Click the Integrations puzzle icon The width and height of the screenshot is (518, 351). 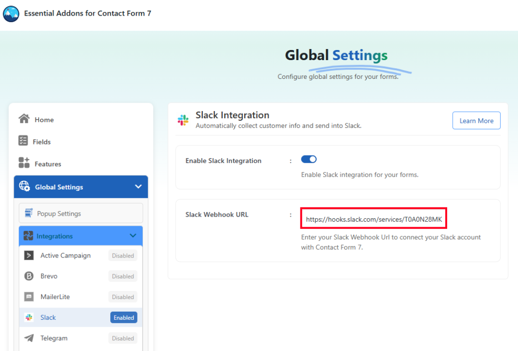[x=28, y=235]
